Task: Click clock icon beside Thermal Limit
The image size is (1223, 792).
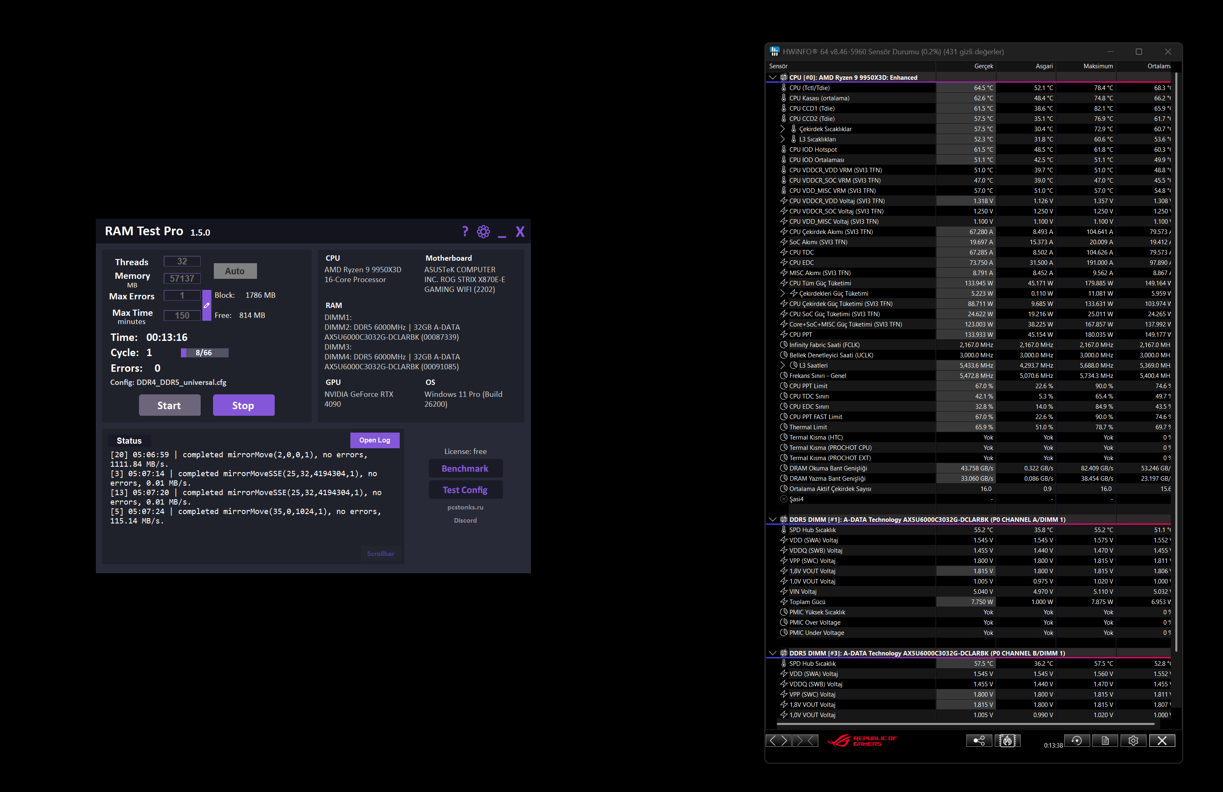Action: [784, 427]
